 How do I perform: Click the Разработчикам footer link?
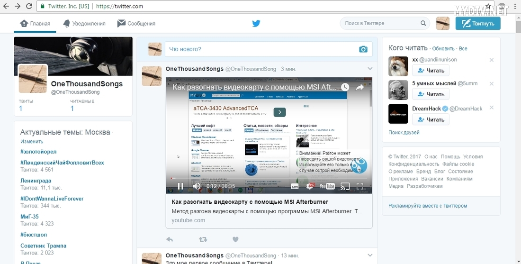click(x=425, y=186)
